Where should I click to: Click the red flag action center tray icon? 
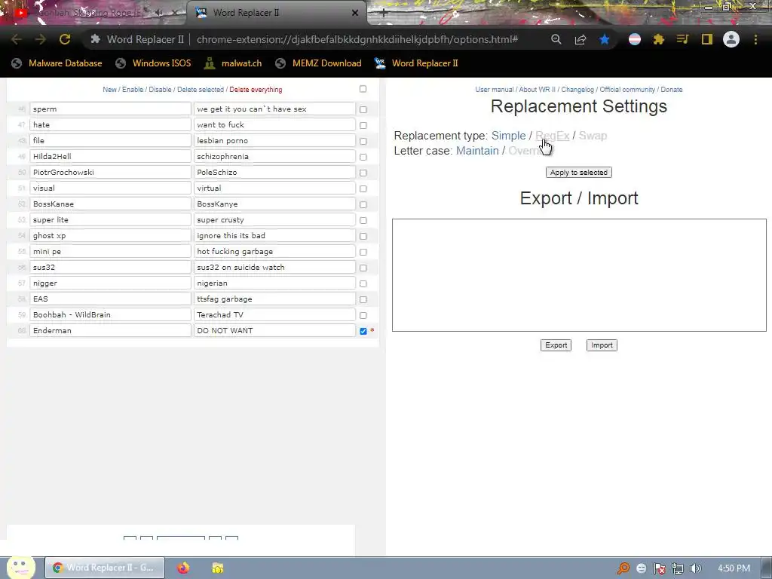coord(659,568)
